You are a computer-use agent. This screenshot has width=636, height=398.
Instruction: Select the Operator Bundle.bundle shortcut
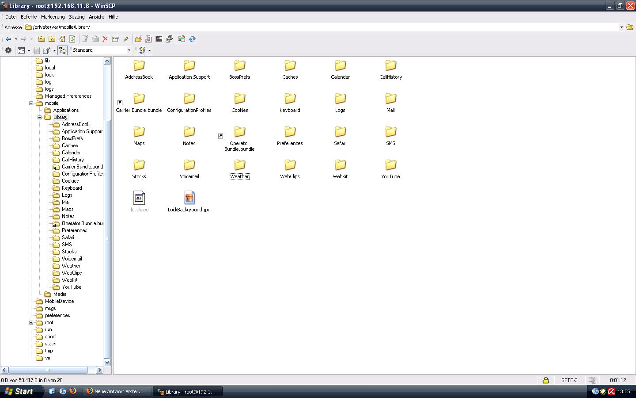[239, 139]
